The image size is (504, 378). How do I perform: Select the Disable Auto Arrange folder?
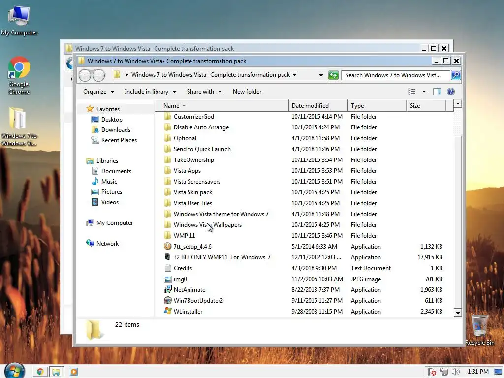[201, 127]
